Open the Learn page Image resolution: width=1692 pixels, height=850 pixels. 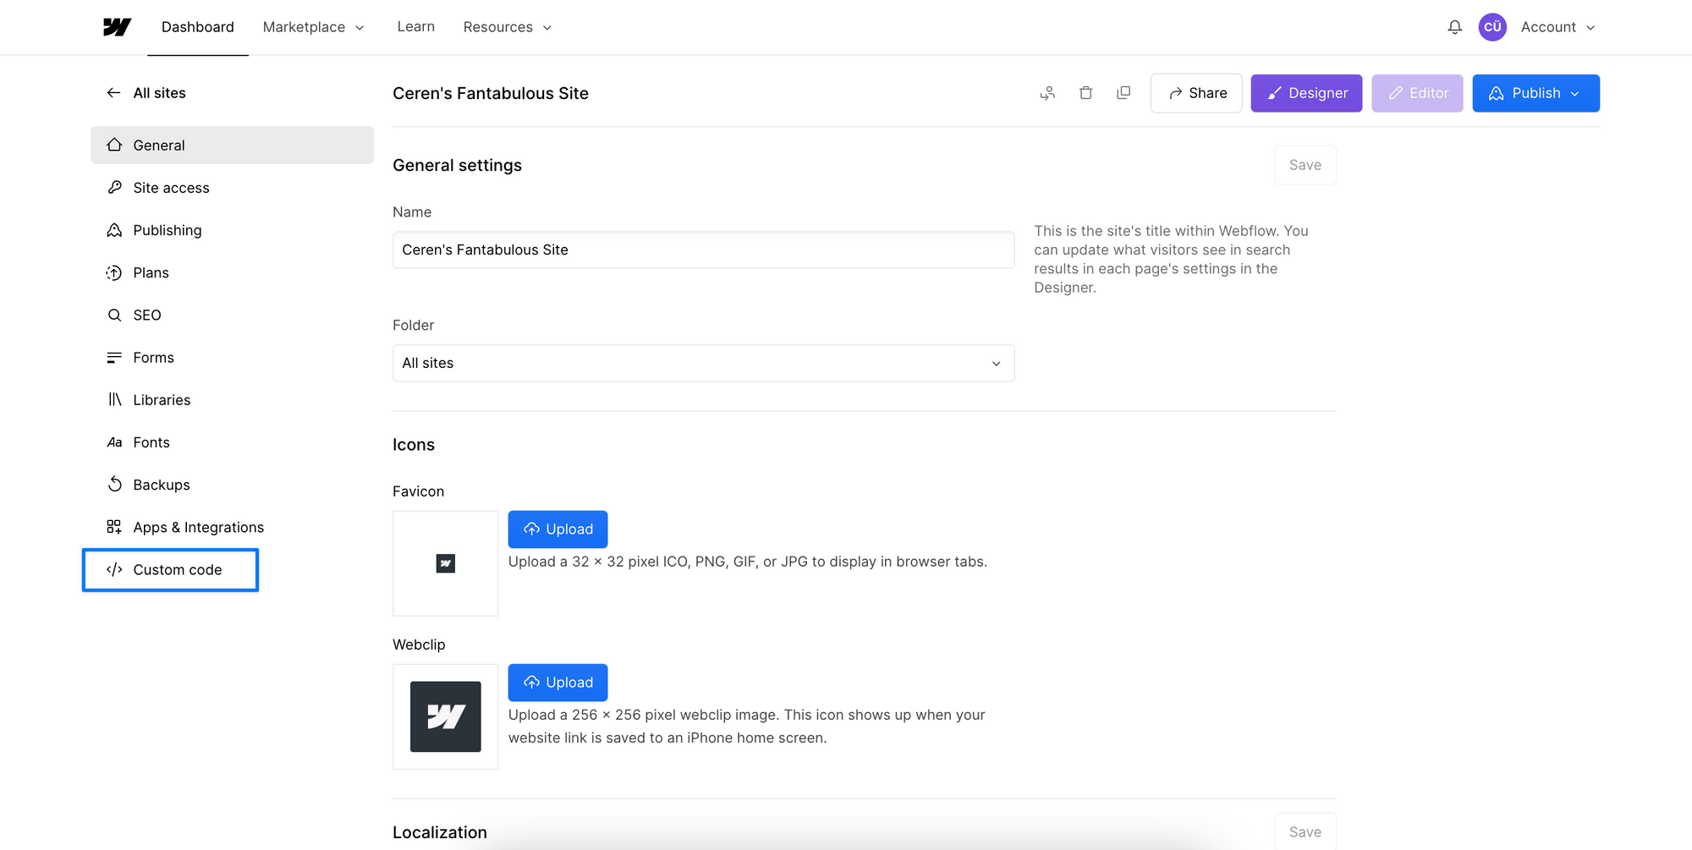point(415,27)
